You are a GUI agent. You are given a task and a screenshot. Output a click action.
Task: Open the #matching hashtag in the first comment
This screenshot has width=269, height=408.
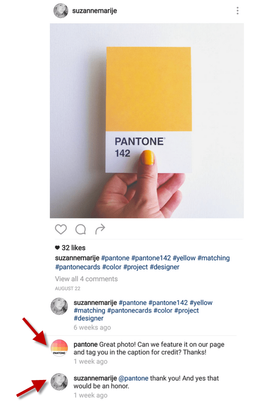[89, 311]
